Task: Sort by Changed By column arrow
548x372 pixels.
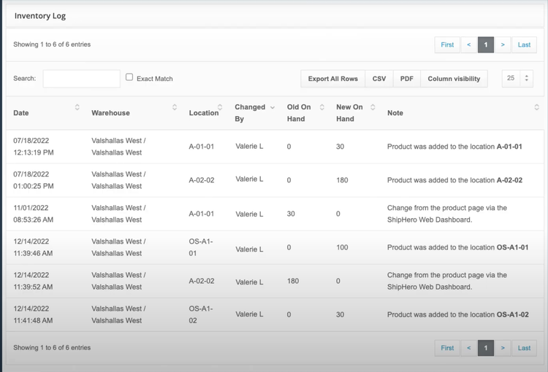Action: pos(273,107)
